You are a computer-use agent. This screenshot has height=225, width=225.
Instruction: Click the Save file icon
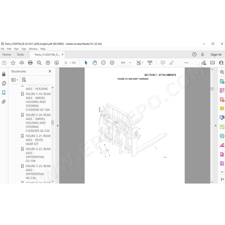4,63
